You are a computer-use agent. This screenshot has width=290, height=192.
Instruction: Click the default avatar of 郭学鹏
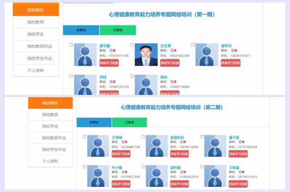[85, 55]
